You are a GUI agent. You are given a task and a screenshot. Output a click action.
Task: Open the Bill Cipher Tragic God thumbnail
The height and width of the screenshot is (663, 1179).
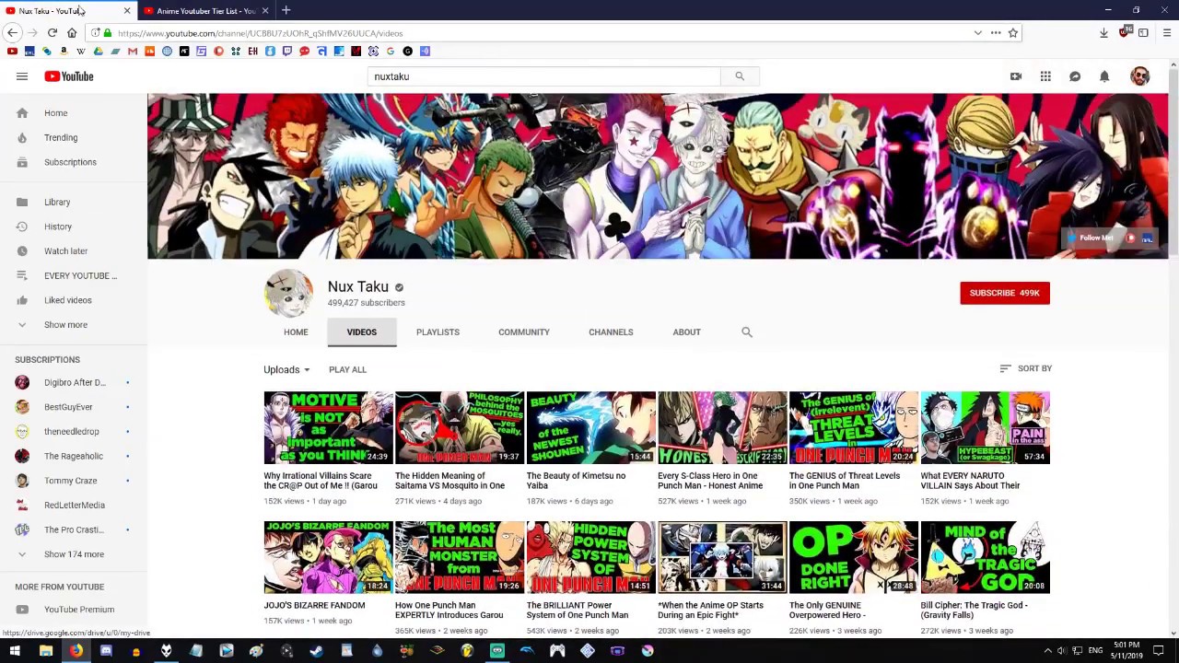[985, 557]
